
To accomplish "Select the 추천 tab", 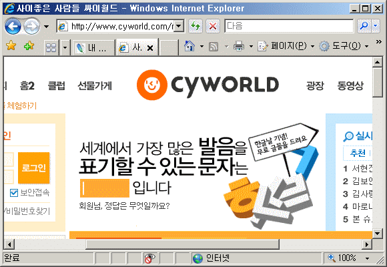I will [358, 153].
